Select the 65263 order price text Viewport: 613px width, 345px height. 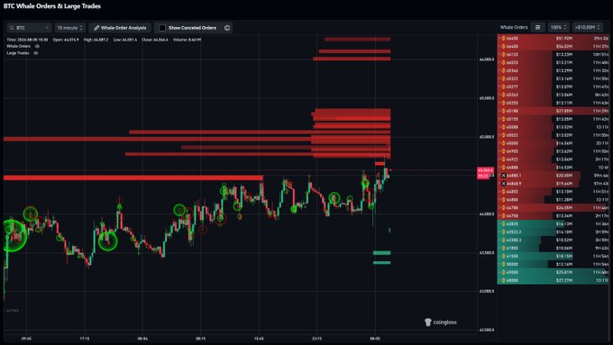[x=512, y=95]
